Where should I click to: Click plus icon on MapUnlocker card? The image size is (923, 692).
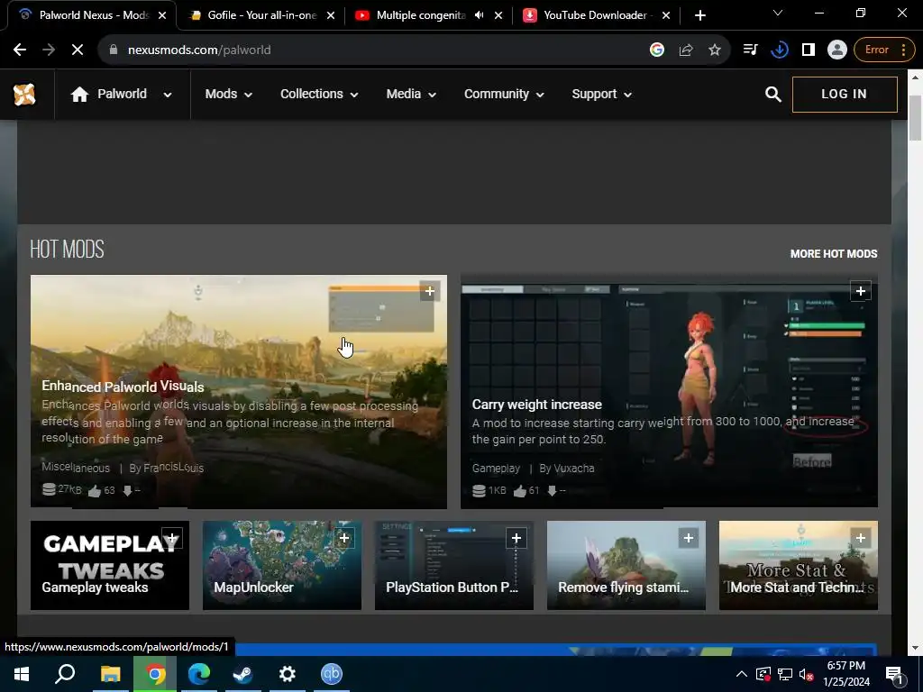pyautogui.click(x=344, y=538)
